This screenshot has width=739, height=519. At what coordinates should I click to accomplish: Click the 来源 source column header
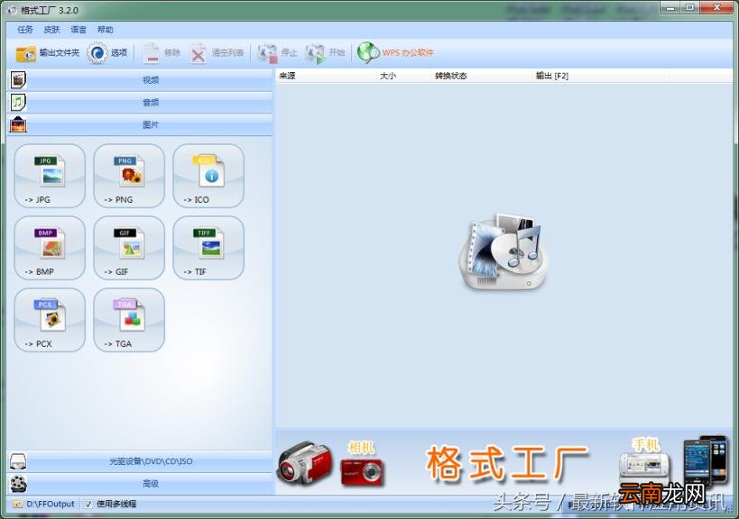tap(326, 76)
